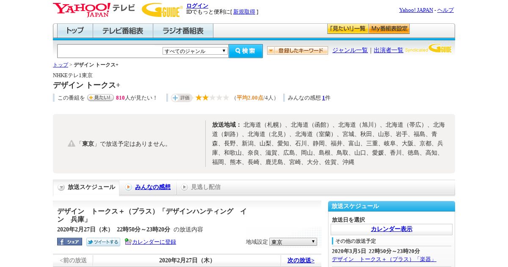Viewport: 508px width, 267px height.
Task: Open 登録したキーワード registered keywords button
Action: point(298,50)
